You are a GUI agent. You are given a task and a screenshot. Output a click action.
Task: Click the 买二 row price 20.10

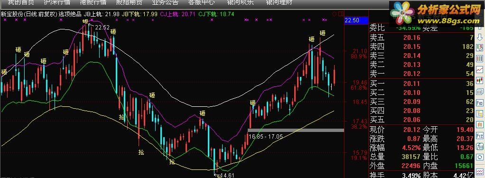(412, 93)
